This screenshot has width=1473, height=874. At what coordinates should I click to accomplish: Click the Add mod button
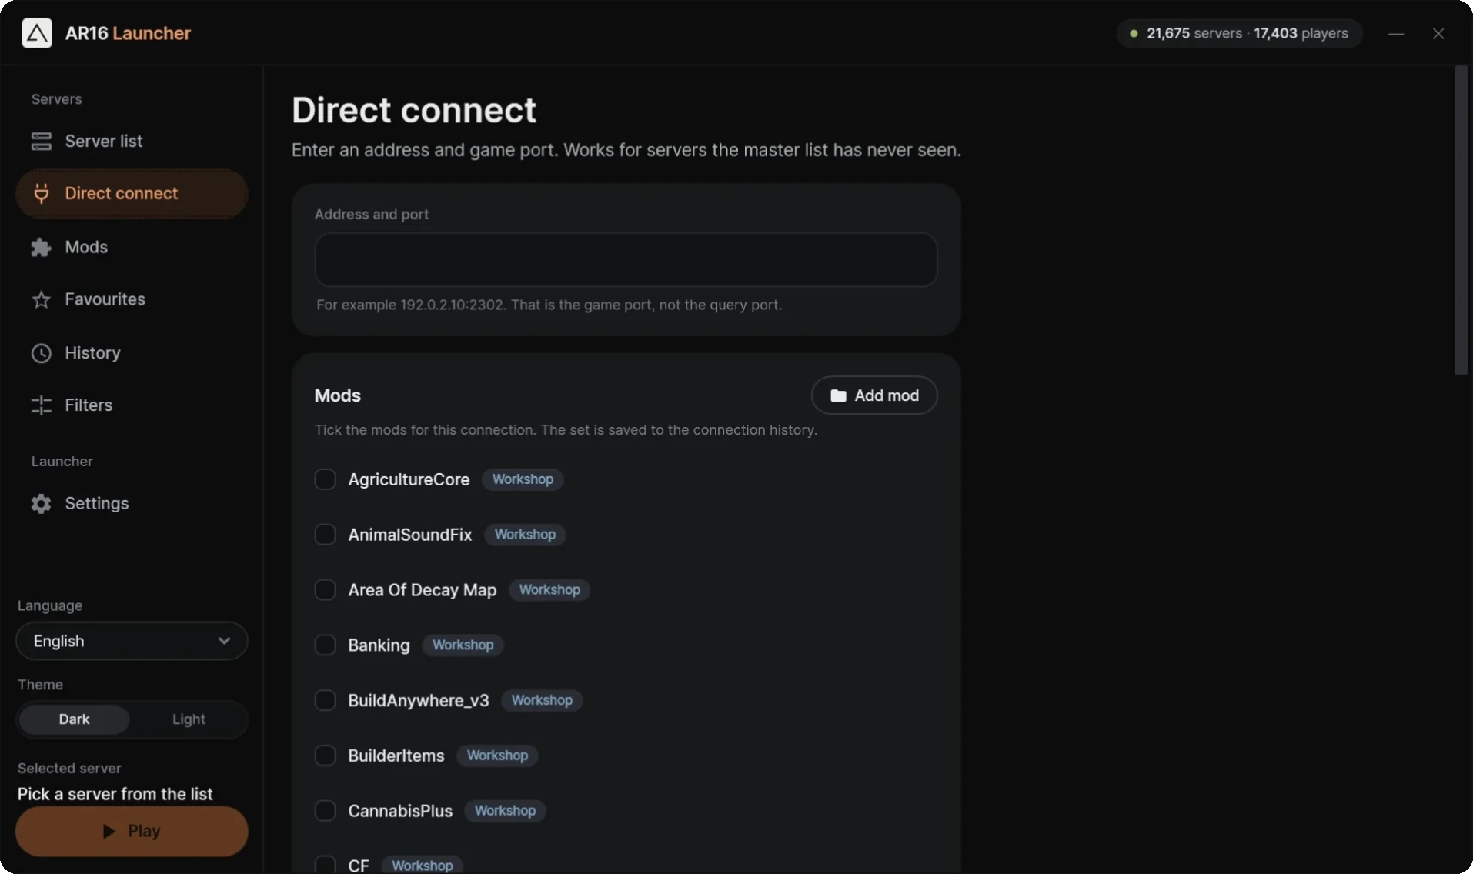(874, 395)
